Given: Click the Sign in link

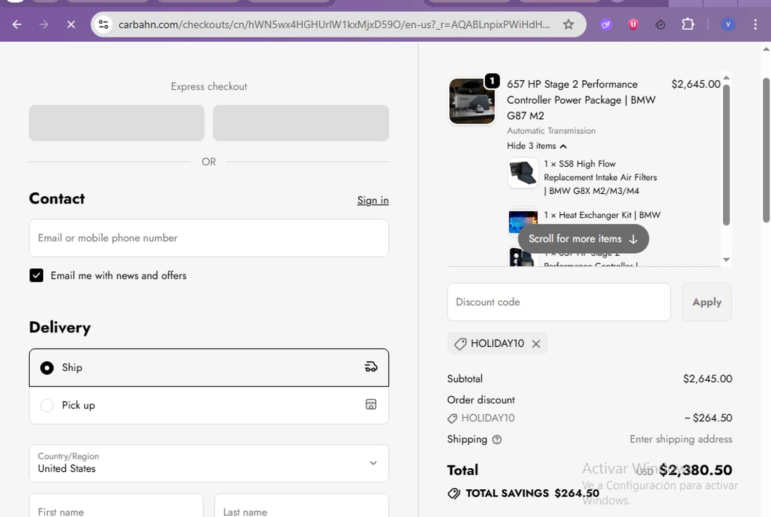Looking at the screenshot, I should 373,200.
